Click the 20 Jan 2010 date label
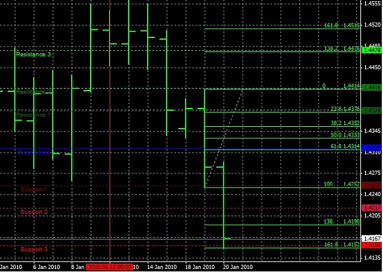The height and width of the screenshot is (272, 383). [238, 267]
